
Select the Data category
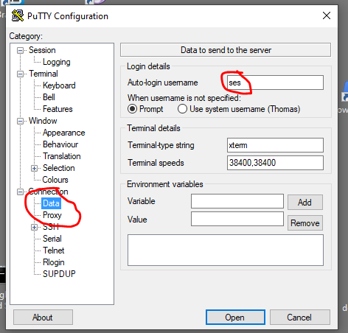[x=51, y=203]
